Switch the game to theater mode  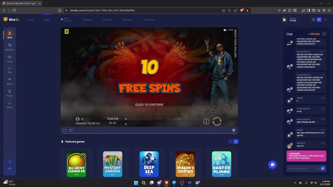71,130
